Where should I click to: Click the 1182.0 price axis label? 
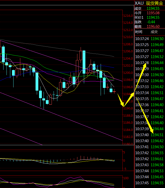click(x=128, y=137)
